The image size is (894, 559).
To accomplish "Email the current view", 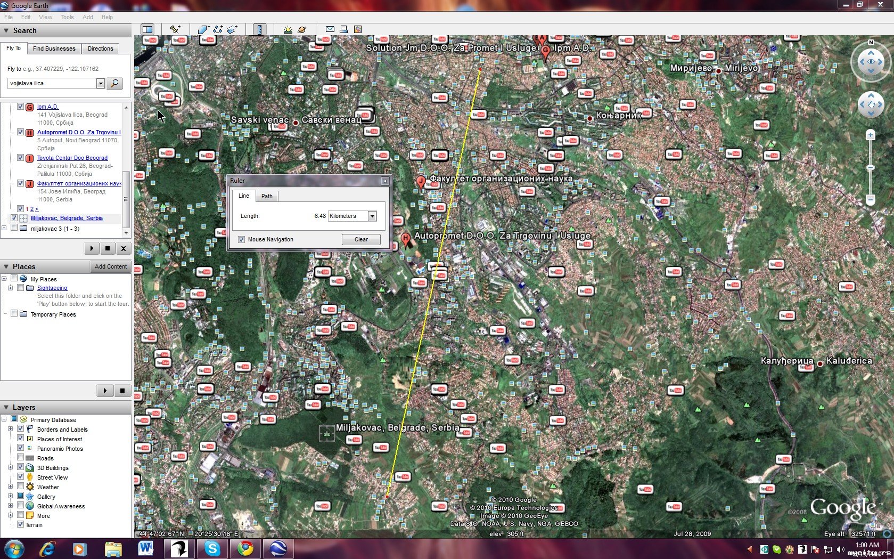I will click(x=330, y=30).
